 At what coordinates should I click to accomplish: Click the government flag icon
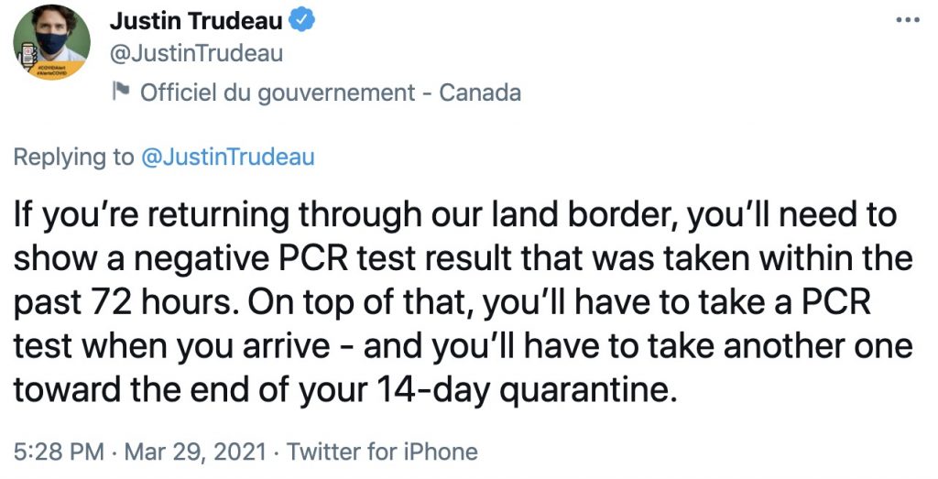point(122,92)
